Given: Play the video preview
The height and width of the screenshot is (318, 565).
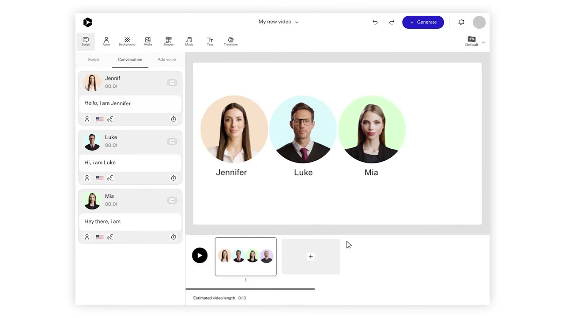Looking at the screenshot, I should pyautogui.click(x=200, y=255).
